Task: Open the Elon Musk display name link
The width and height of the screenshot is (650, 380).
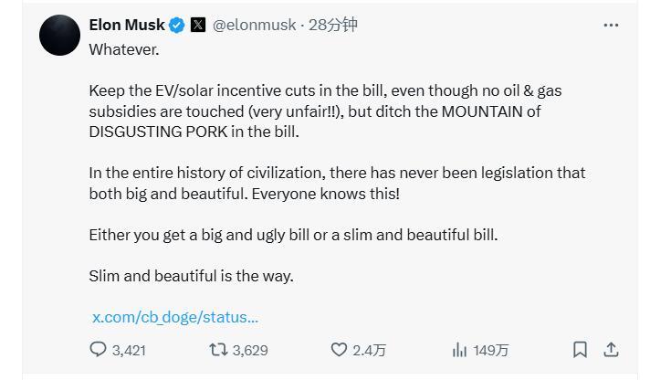Action: pyautogui.click(x=127, y=25)
